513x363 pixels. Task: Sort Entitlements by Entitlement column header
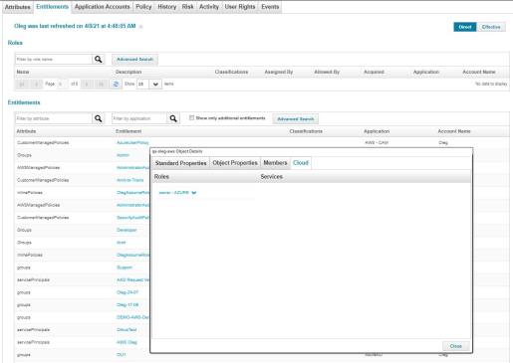pyautogui.click(x=128, y=131)
